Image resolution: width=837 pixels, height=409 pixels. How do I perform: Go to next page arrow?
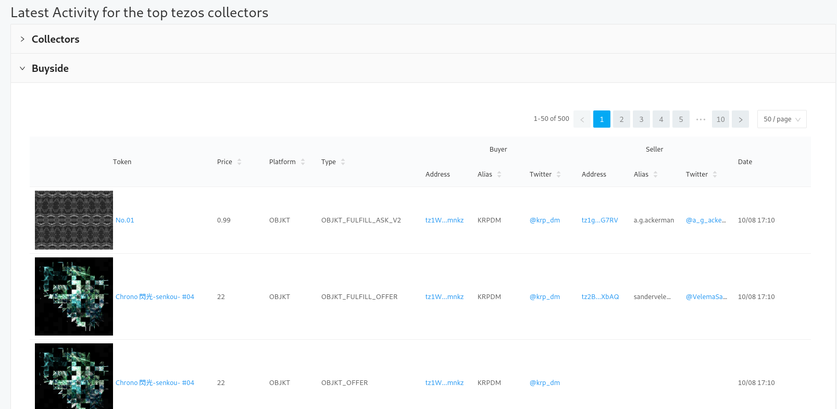coord(740,119)
